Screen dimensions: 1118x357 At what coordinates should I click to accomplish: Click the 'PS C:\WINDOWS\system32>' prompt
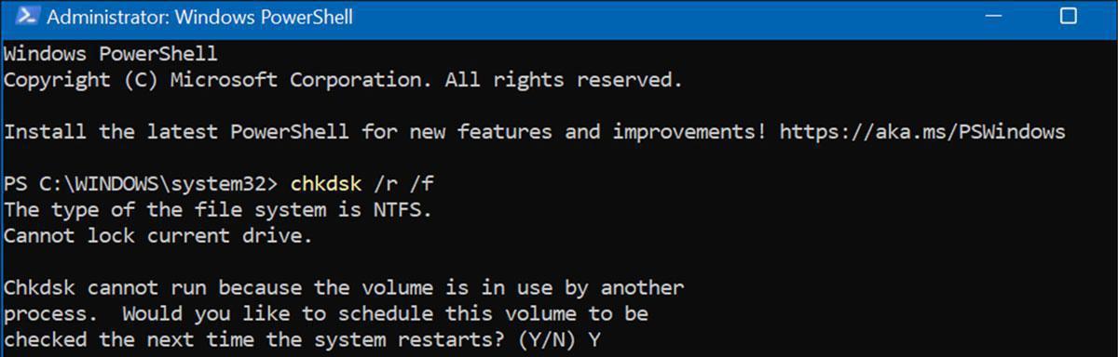[x=141, y=183]
